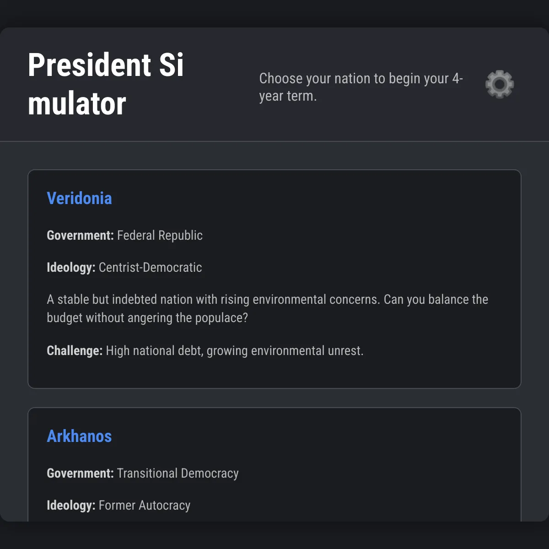The height and width of the screenshot is (549, 549).
Task: Click Veridonia's 'stable but indebted nation' description
Action: click(268, 300)
